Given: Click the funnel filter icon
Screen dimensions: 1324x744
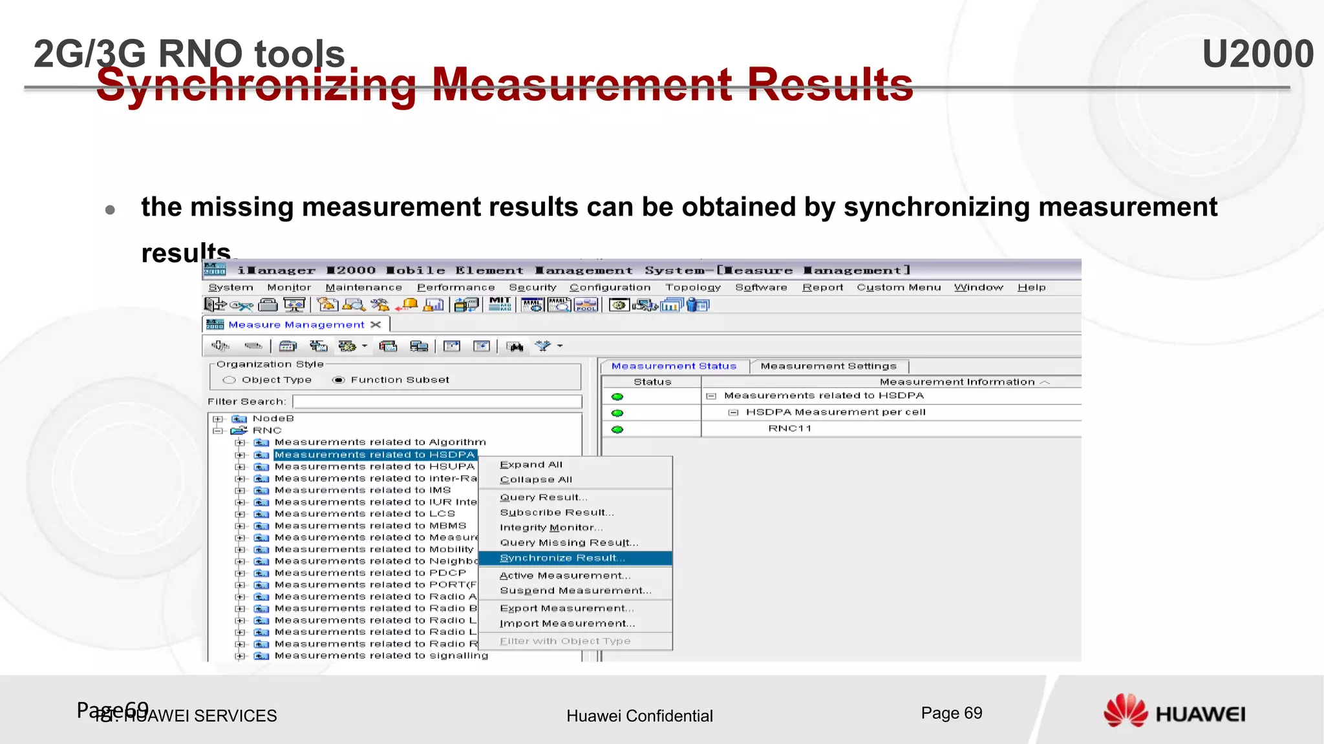Looking at the screenshot, I should (x=543, y=346).
